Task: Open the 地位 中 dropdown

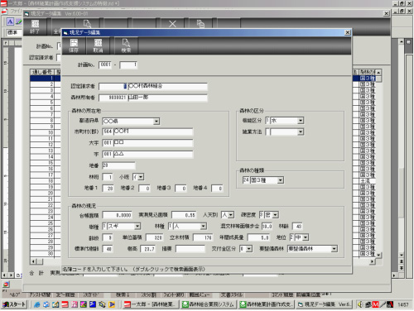Action: pyautogui.click(x=306, y=237)
